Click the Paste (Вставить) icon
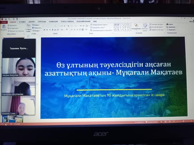Image resolution: width=194 pixels, height=145 pixels. pos(3,26)
